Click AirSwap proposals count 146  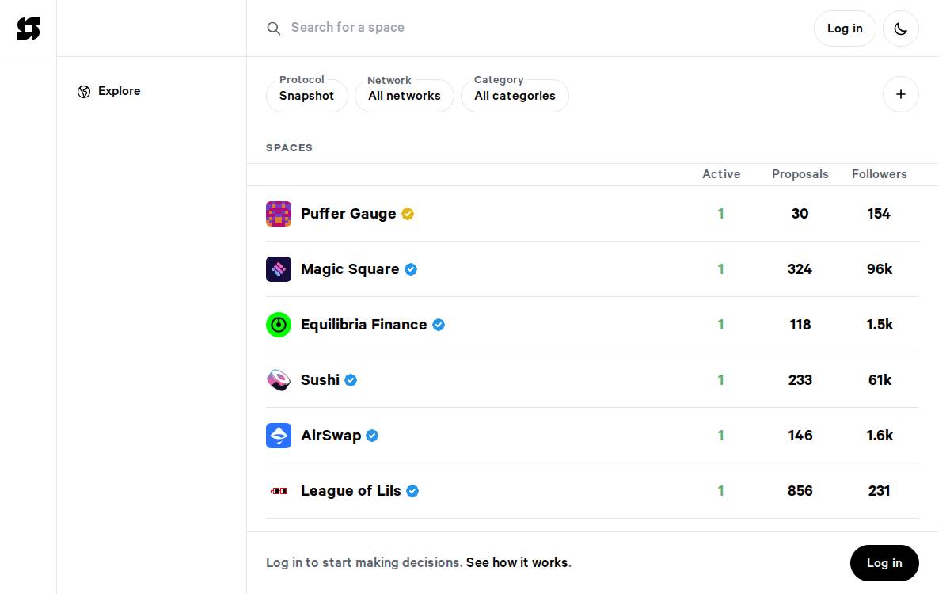[x=800, y=436]
